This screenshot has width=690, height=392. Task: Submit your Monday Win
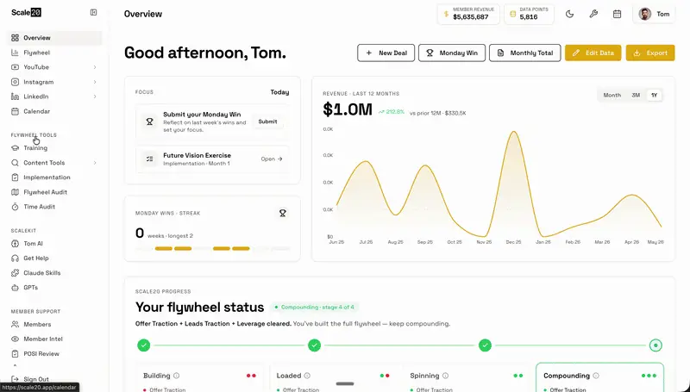[x=267, y=121]
